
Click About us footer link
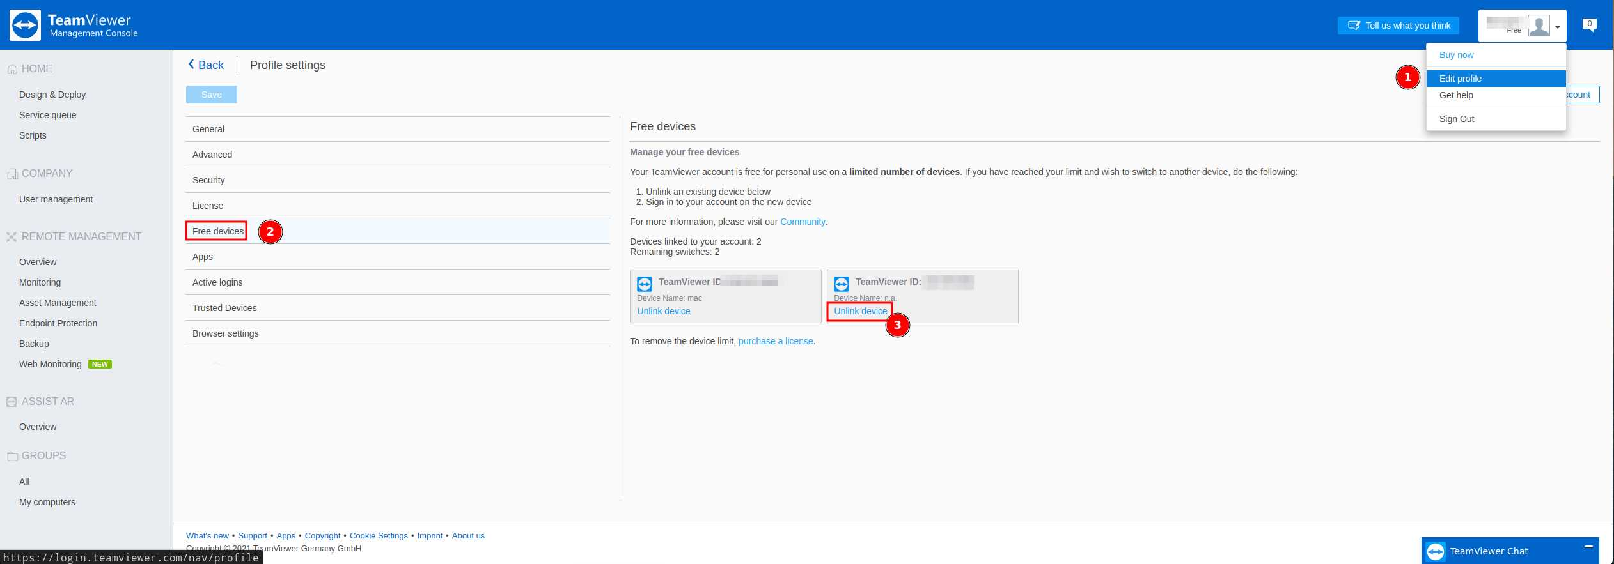pos(468,536)
